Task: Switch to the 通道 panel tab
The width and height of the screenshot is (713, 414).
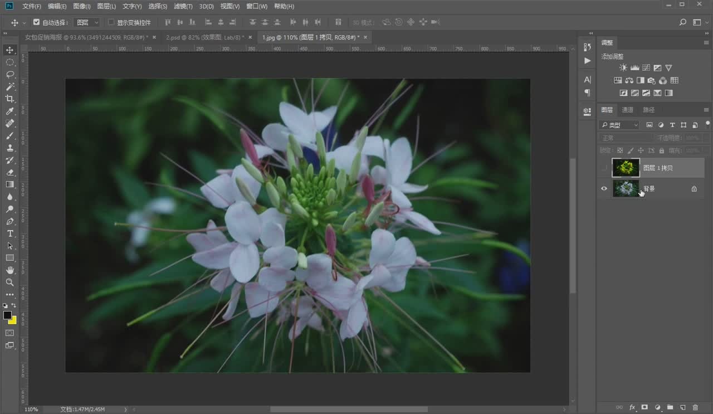Action: (628, 110)
